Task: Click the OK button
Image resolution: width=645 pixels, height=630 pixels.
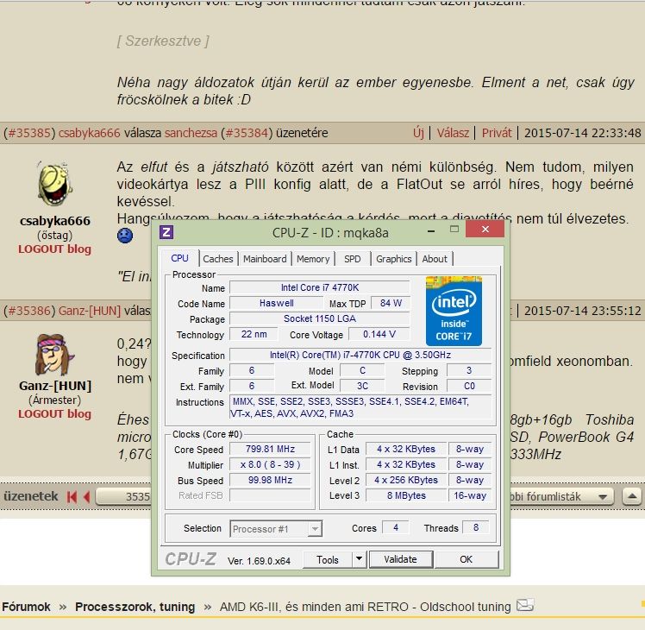Action: pyautogui.click(x=466, y=559)
